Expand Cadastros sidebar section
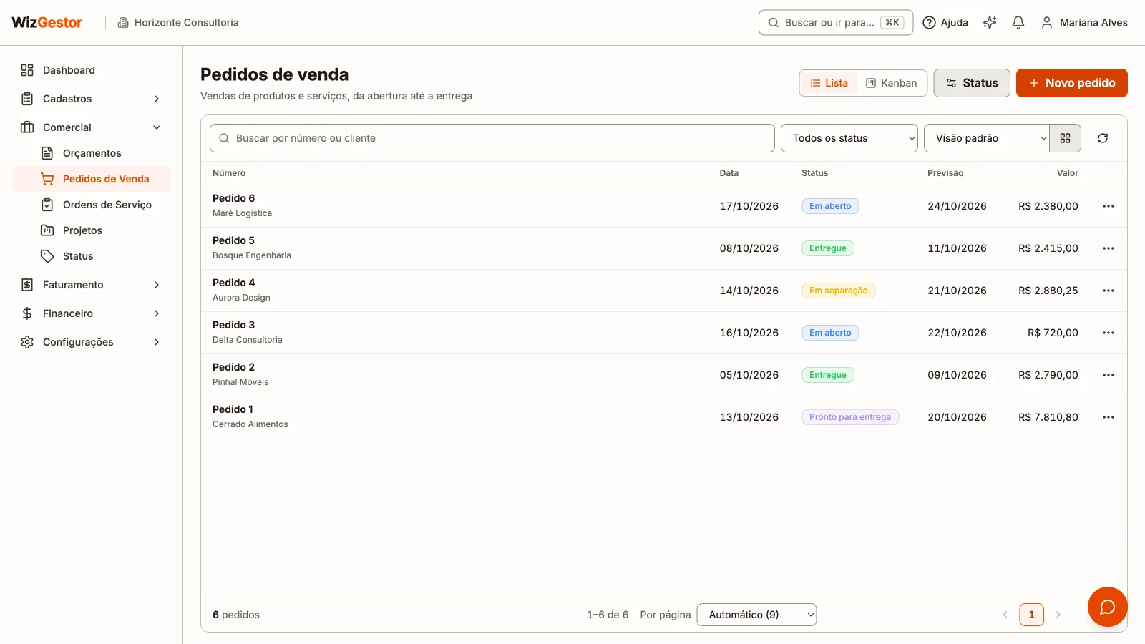 pyautogui.click(x=91, y=99)
